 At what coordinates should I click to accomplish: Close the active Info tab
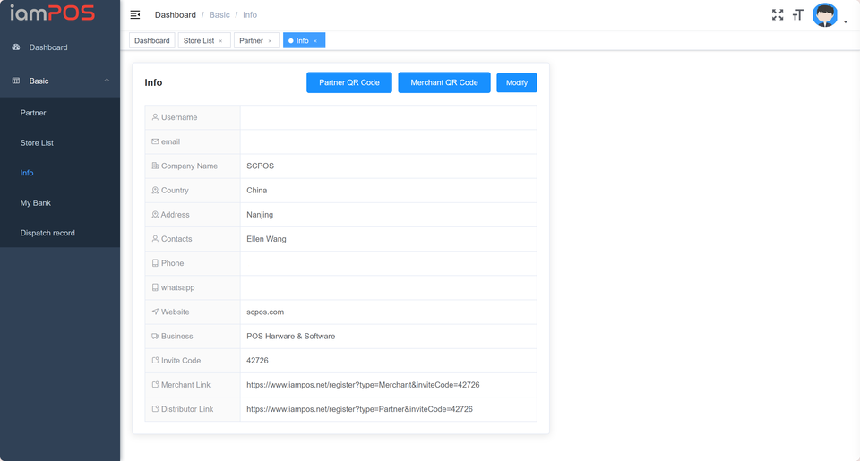(315, 41)
